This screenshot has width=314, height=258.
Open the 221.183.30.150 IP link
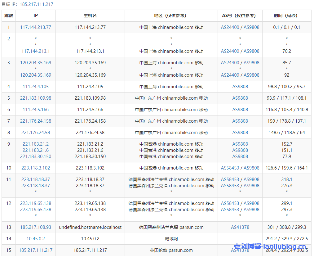coord(36,156)
